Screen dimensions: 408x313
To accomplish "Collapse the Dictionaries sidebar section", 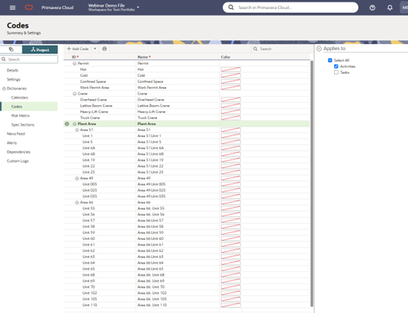I will (x=4, y=88).
